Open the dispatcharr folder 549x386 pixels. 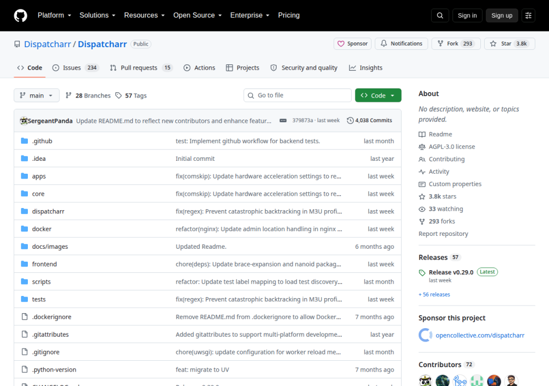pyautogui.click(x=48, y=211)
